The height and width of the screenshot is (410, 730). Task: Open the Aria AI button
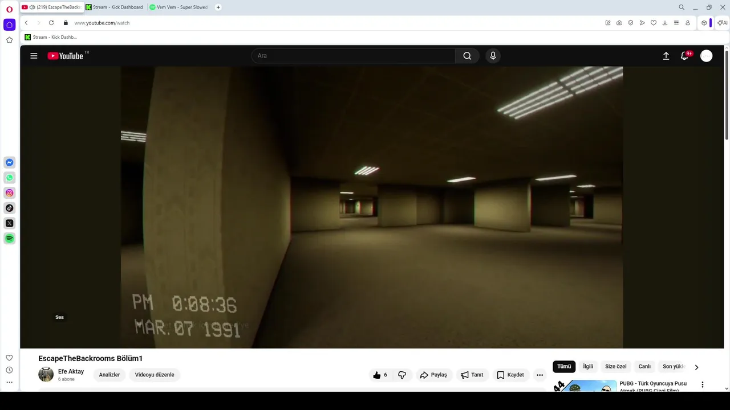point(722,23)
